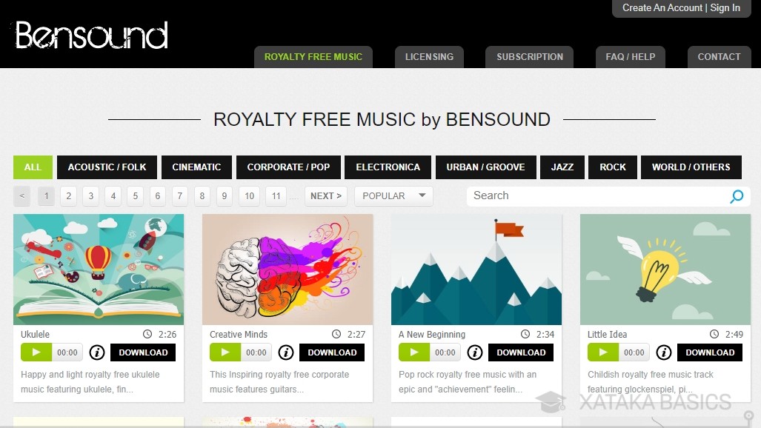Open the FAQ / HELP tab
Image resolution: width=761 pixels, height=428 pixels.
tap(630, 57)
